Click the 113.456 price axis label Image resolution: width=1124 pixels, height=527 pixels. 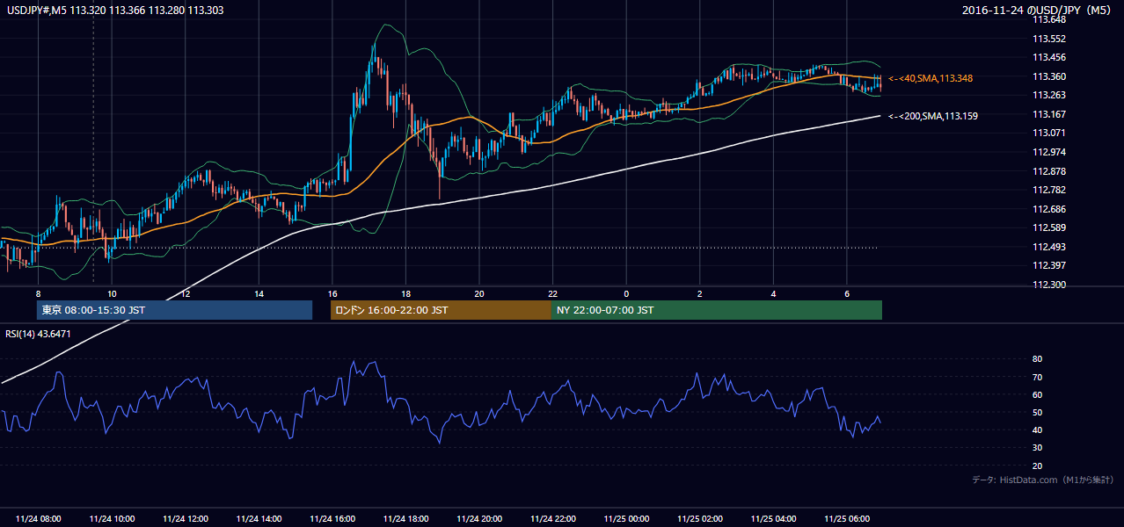click(x=1048, y=57)
